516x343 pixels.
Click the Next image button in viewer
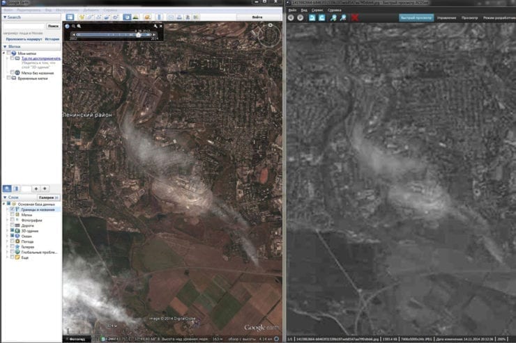coord(300,17)
